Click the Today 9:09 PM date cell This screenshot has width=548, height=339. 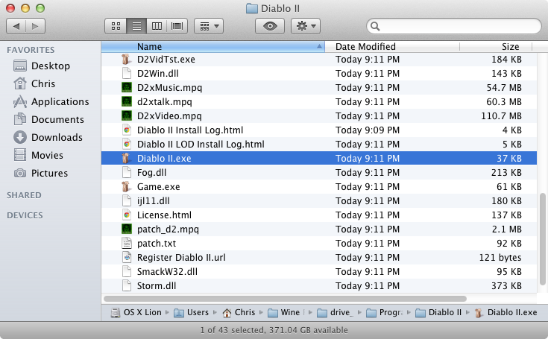[x=368, y=130]
